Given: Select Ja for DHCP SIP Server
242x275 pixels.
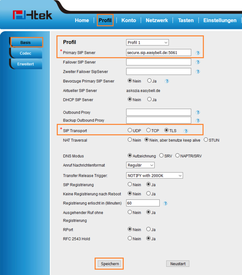Looking at the screenshot, I should click(x=149, y=99).
